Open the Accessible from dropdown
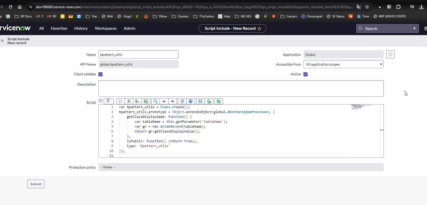The image size is (427, 205). pyautogui.click(x=343, y=64)
